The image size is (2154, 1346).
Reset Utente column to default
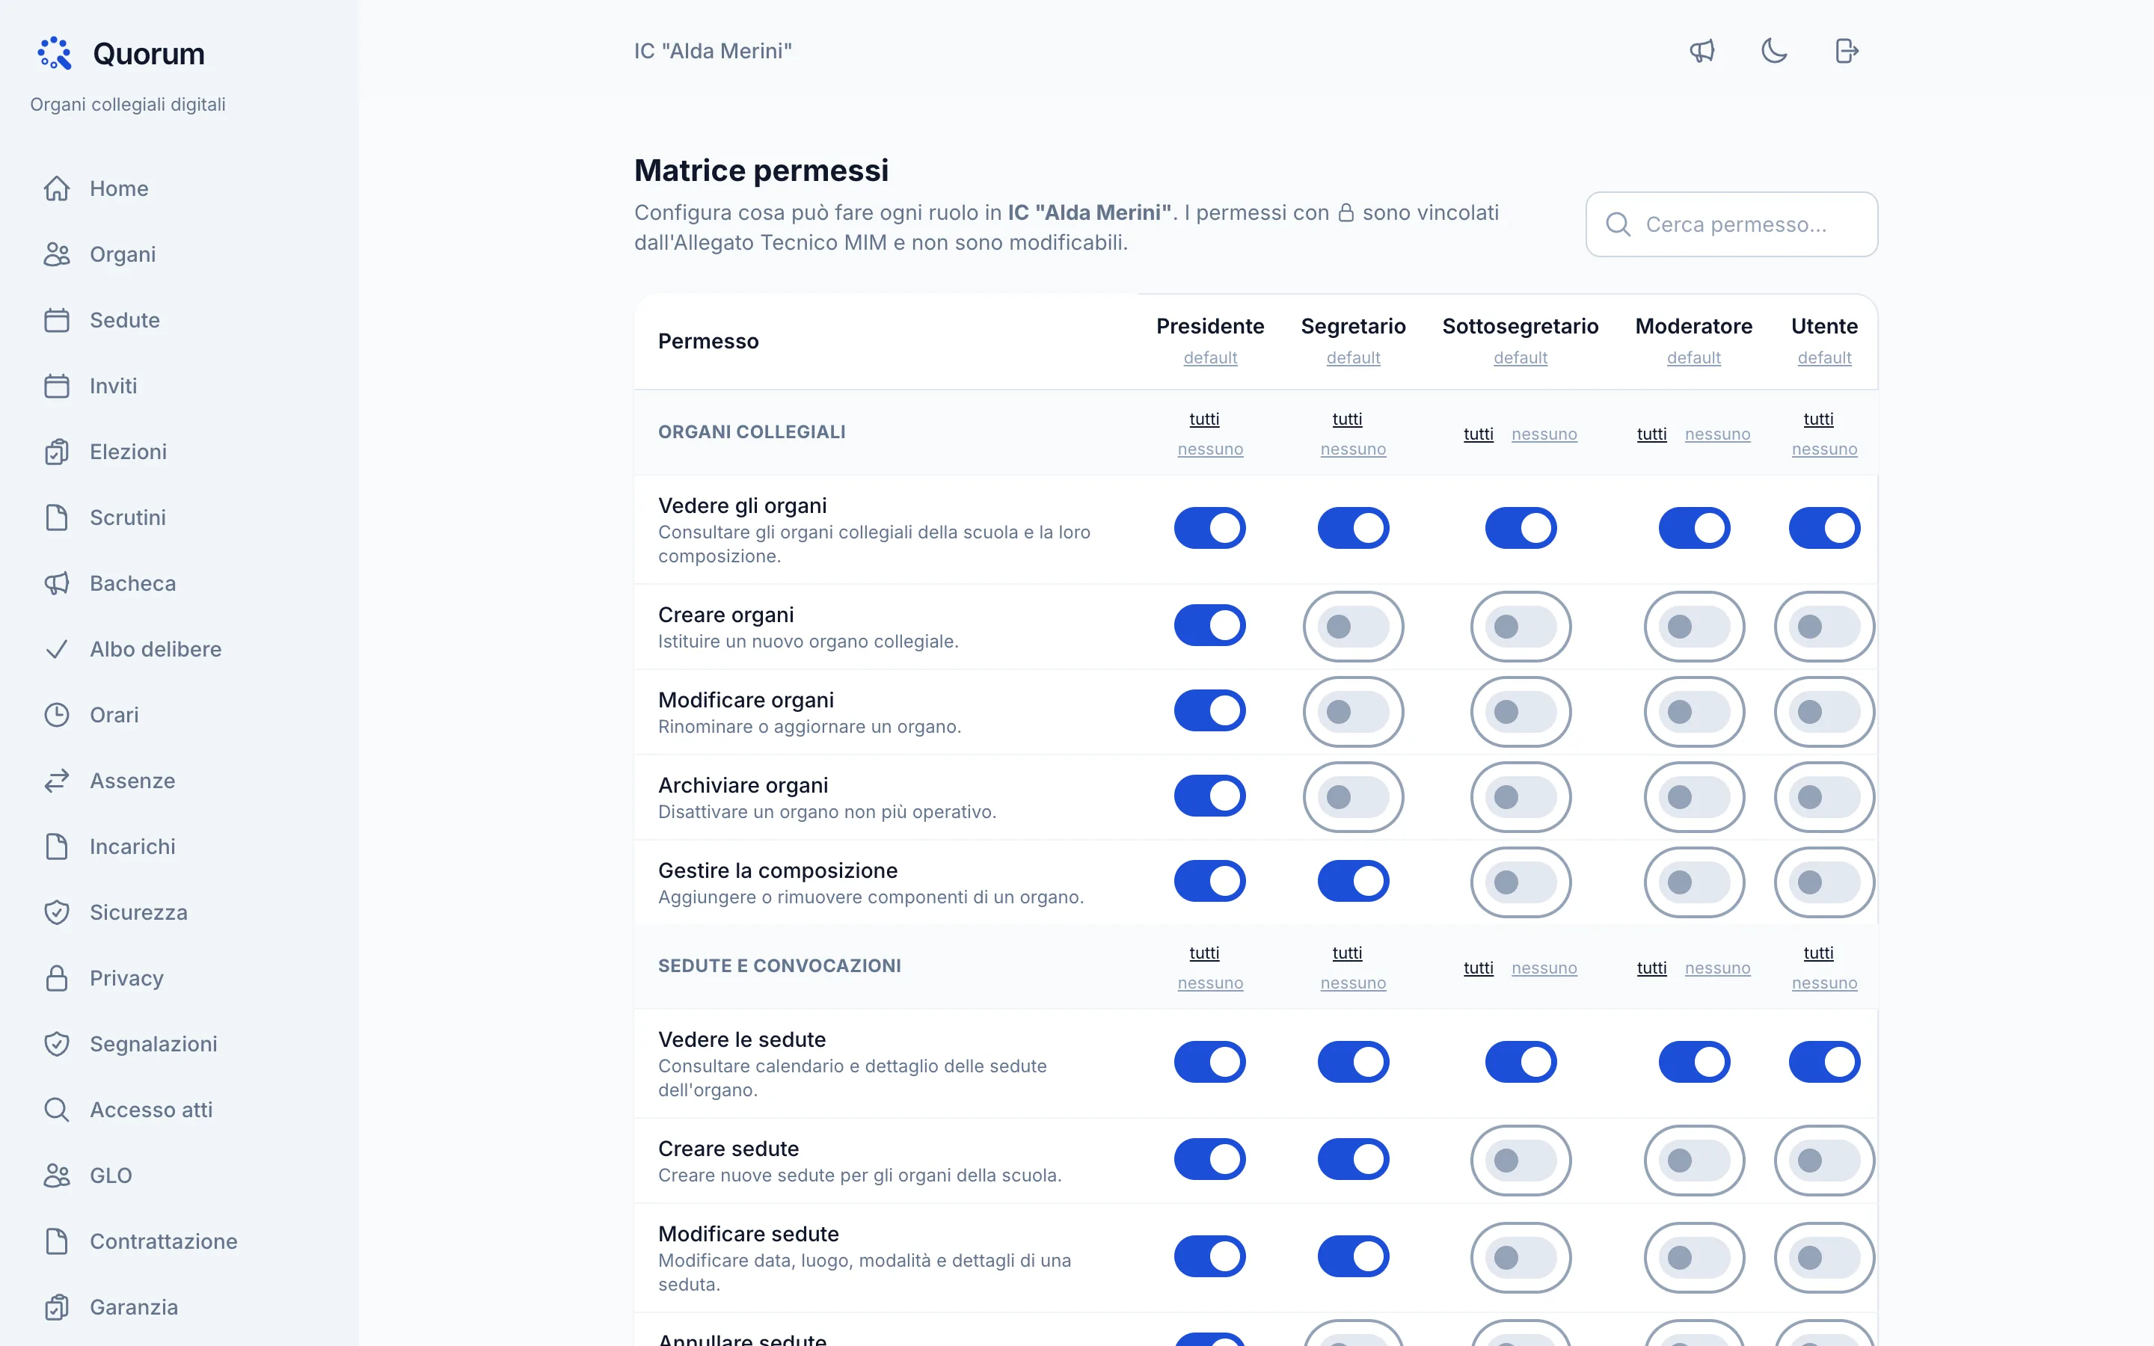pos(1823,358)
